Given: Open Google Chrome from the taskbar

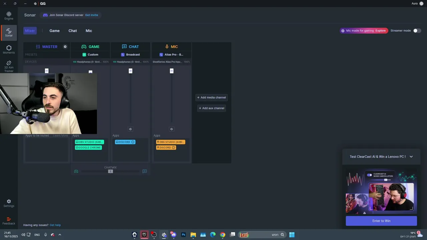Looking at the screenshot, I should click(x=223, y=235).
